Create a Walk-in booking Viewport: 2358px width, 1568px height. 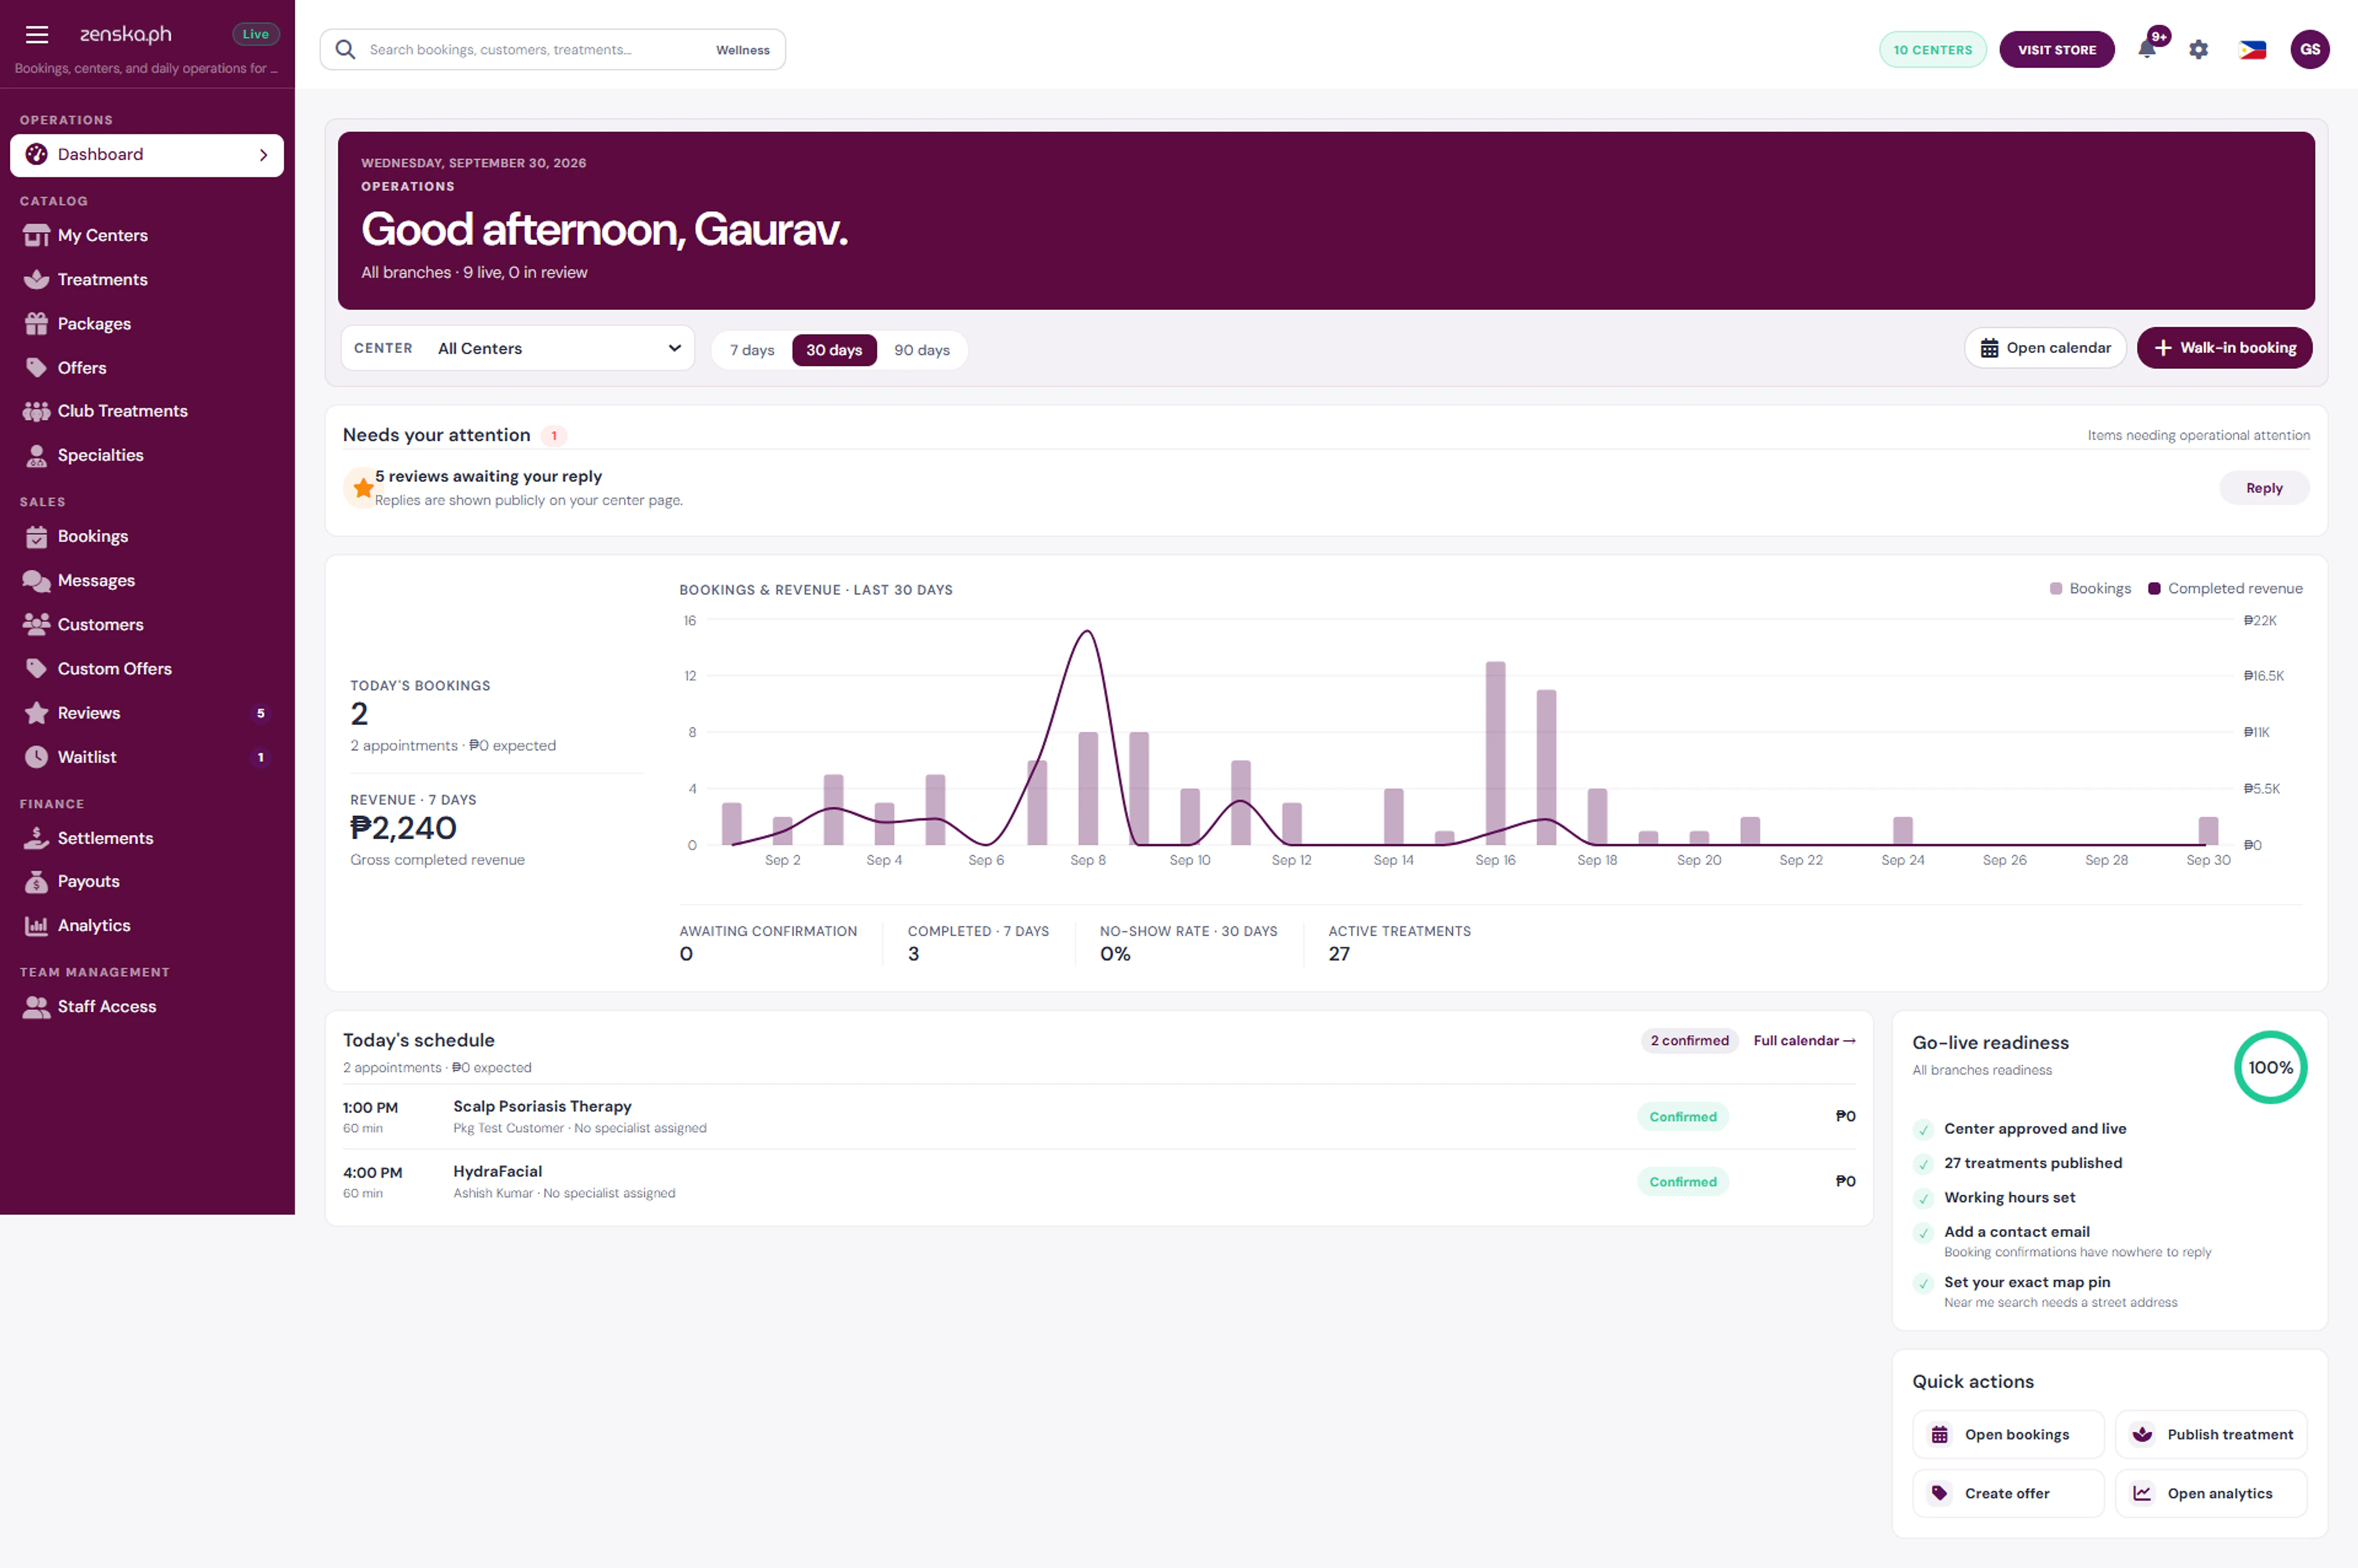pos(2224,348)
